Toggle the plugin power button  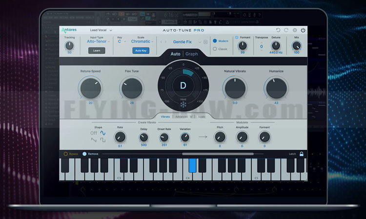(x=303, y=30)
